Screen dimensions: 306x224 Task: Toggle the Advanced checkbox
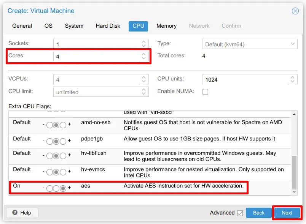[x=240, y=213]
